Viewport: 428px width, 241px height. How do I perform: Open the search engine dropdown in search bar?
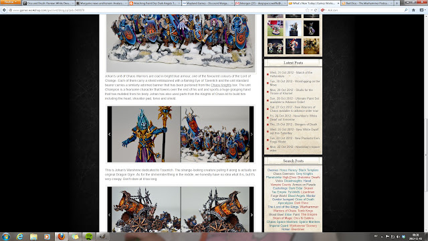(x=323, y=10)
